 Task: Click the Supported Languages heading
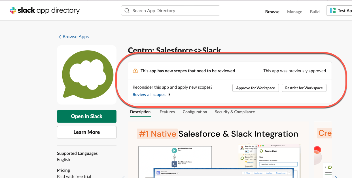[x=77, y=153]
